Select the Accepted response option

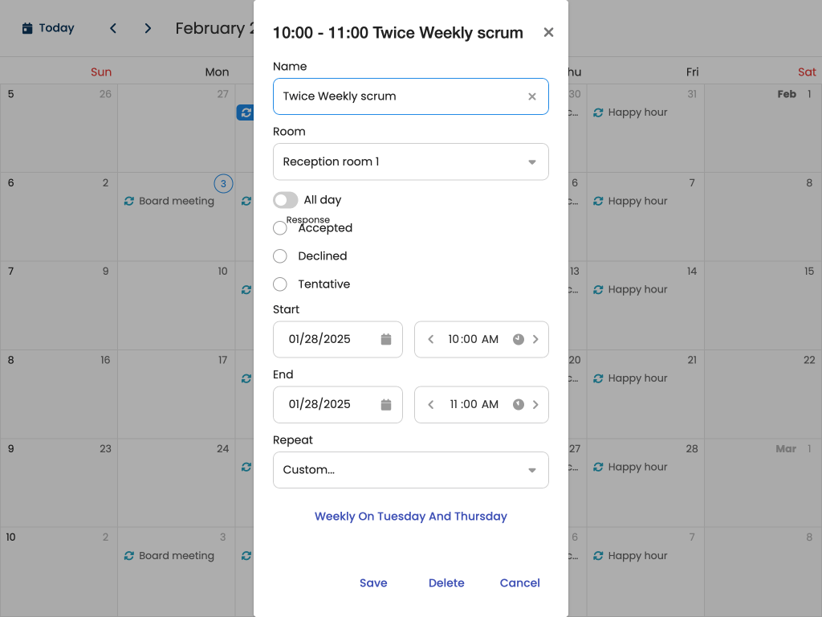[x=280, y=228]
